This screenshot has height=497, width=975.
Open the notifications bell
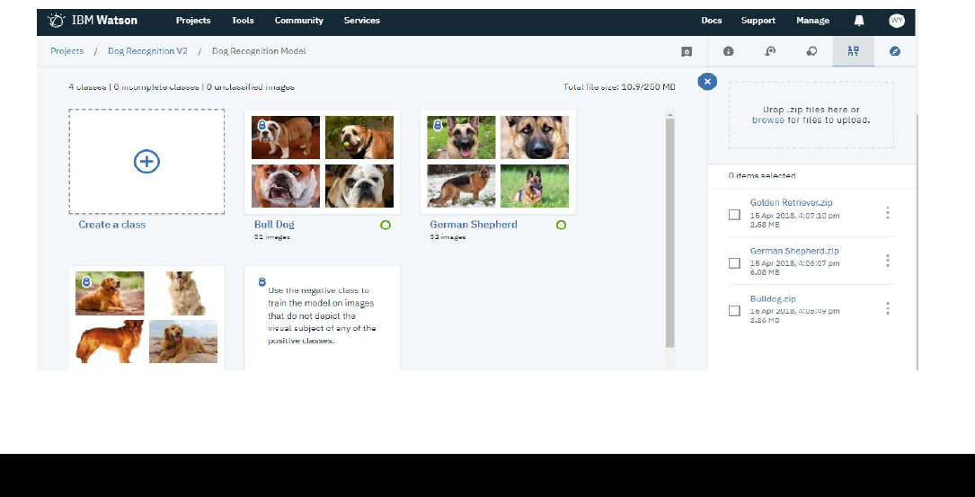(x=858, y=21)
